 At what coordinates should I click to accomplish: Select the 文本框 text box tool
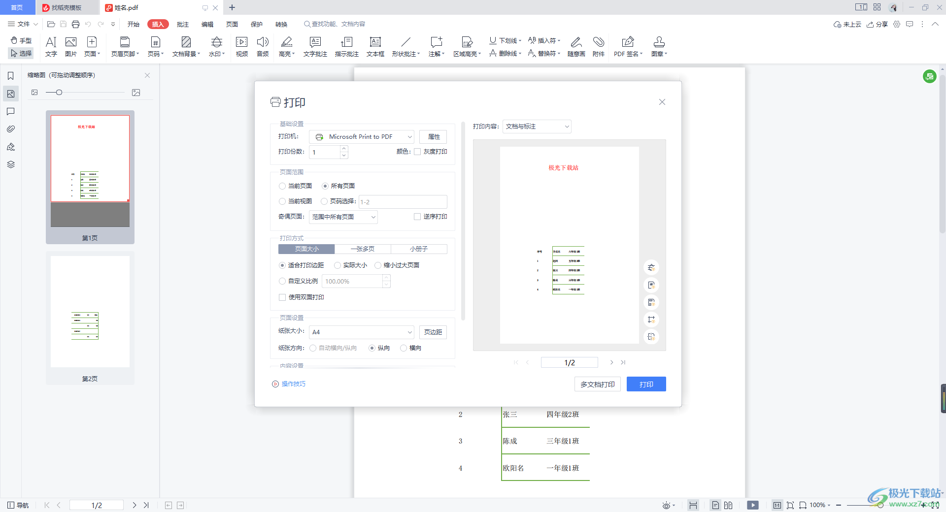pos(375,47)
